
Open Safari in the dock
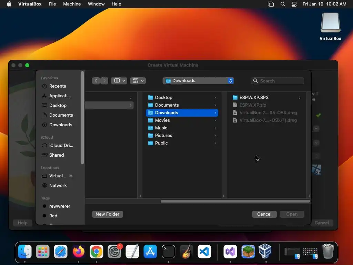tap(61, 252)
